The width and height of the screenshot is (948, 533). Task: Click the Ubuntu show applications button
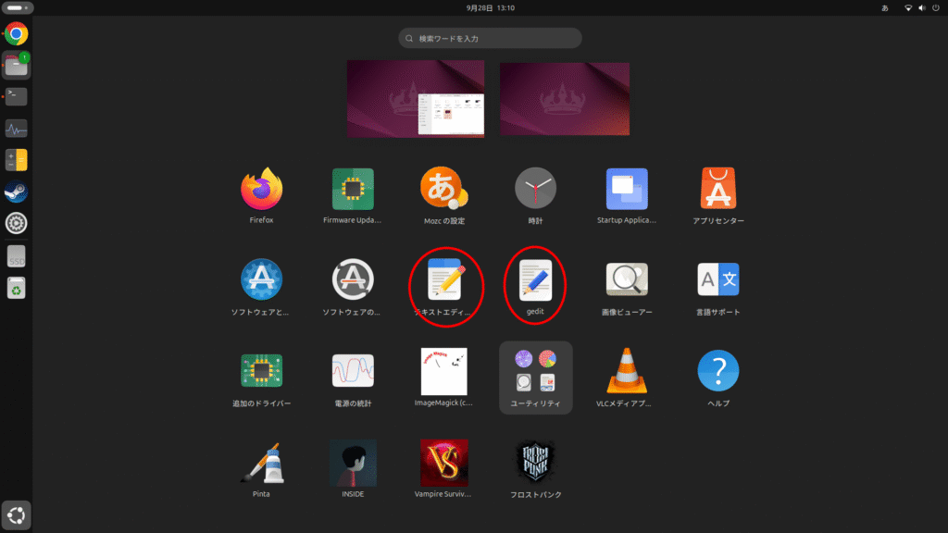[17, 515]
